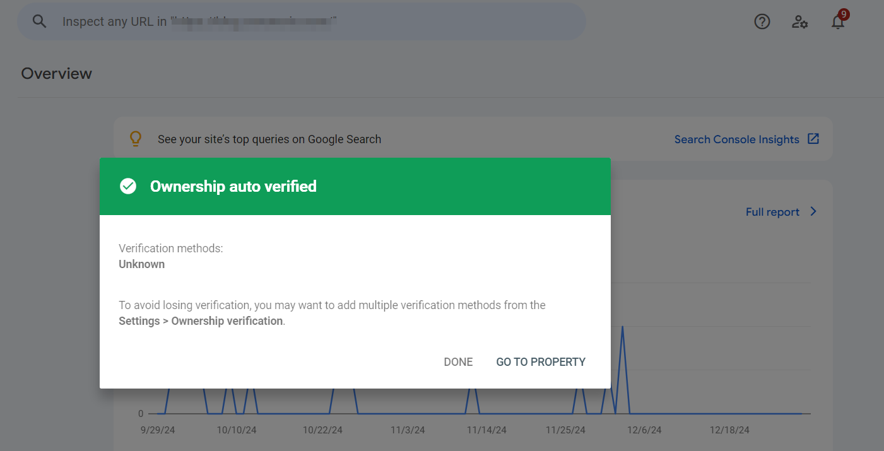The height and width of the screenshot is (451, 884).
Task: Open Search Console Insights
Action: [x=737, y=139]
